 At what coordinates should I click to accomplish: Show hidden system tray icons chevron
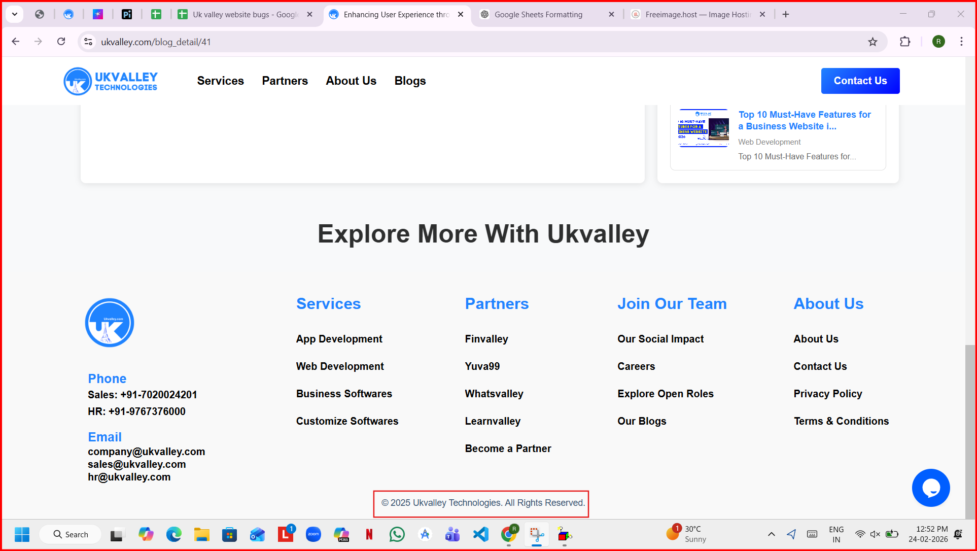click(771, 534)
